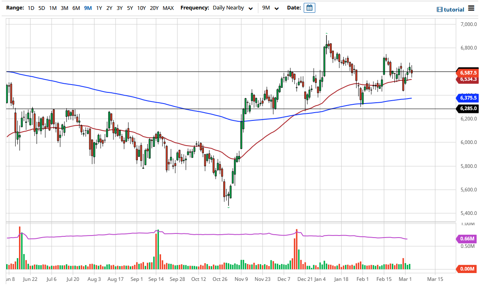
Task: Click the 10Y range option
Action: (x=142, y=7)
